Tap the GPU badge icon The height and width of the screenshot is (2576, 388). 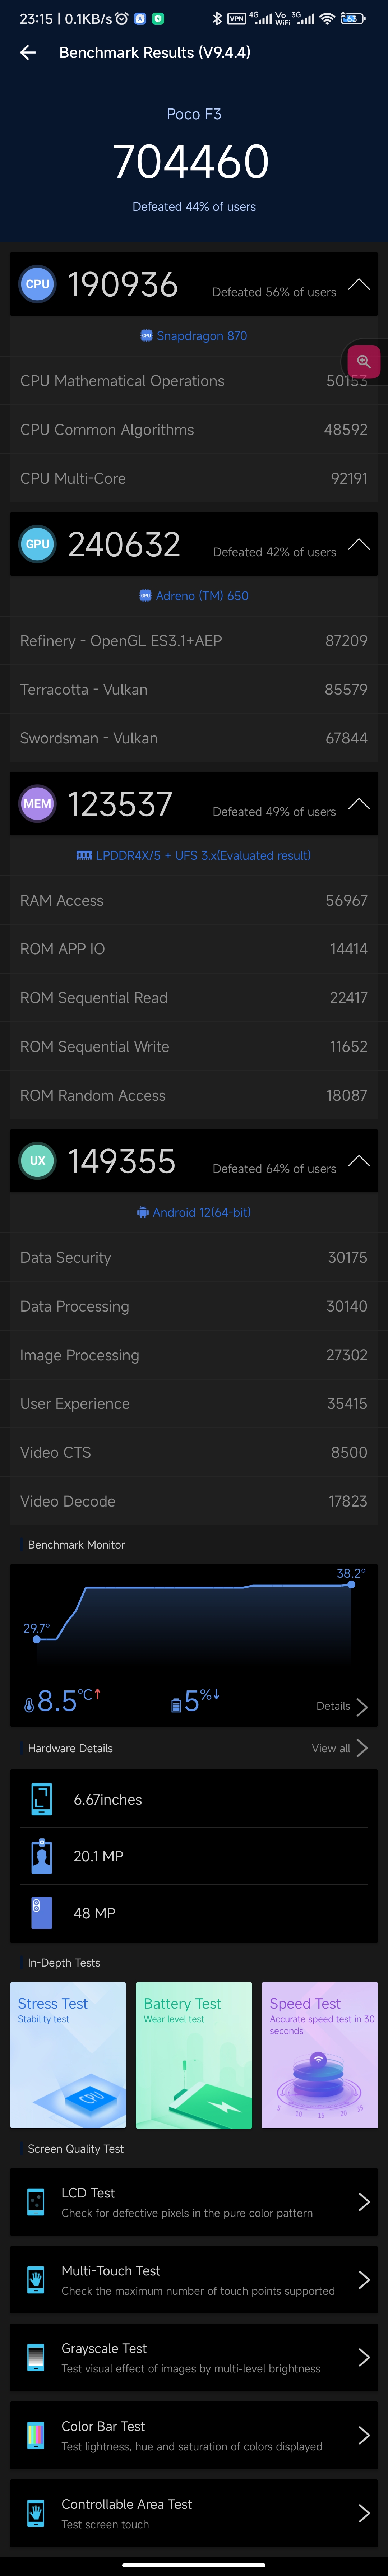[x=37, y=544]
